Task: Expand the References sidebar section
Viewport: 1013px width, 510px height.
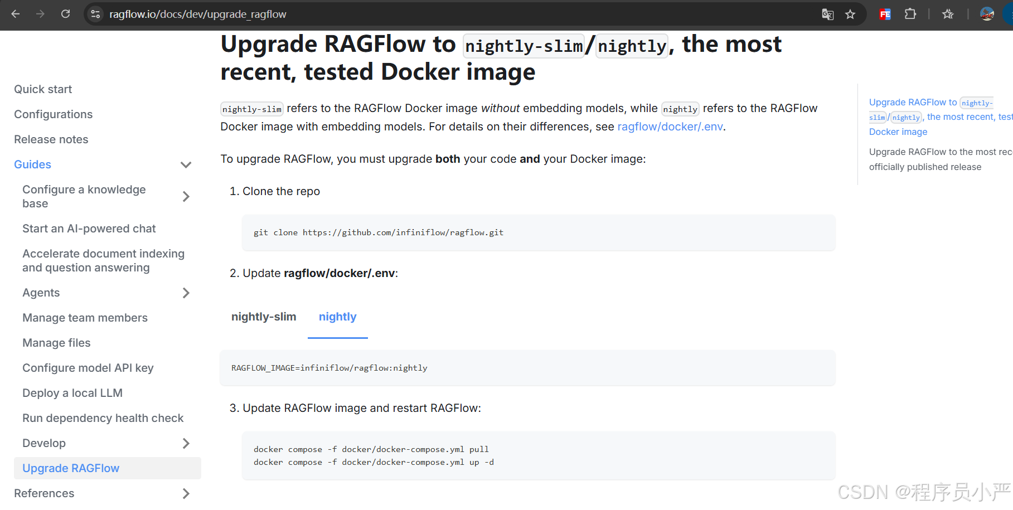Action: [x=186, y=493]
